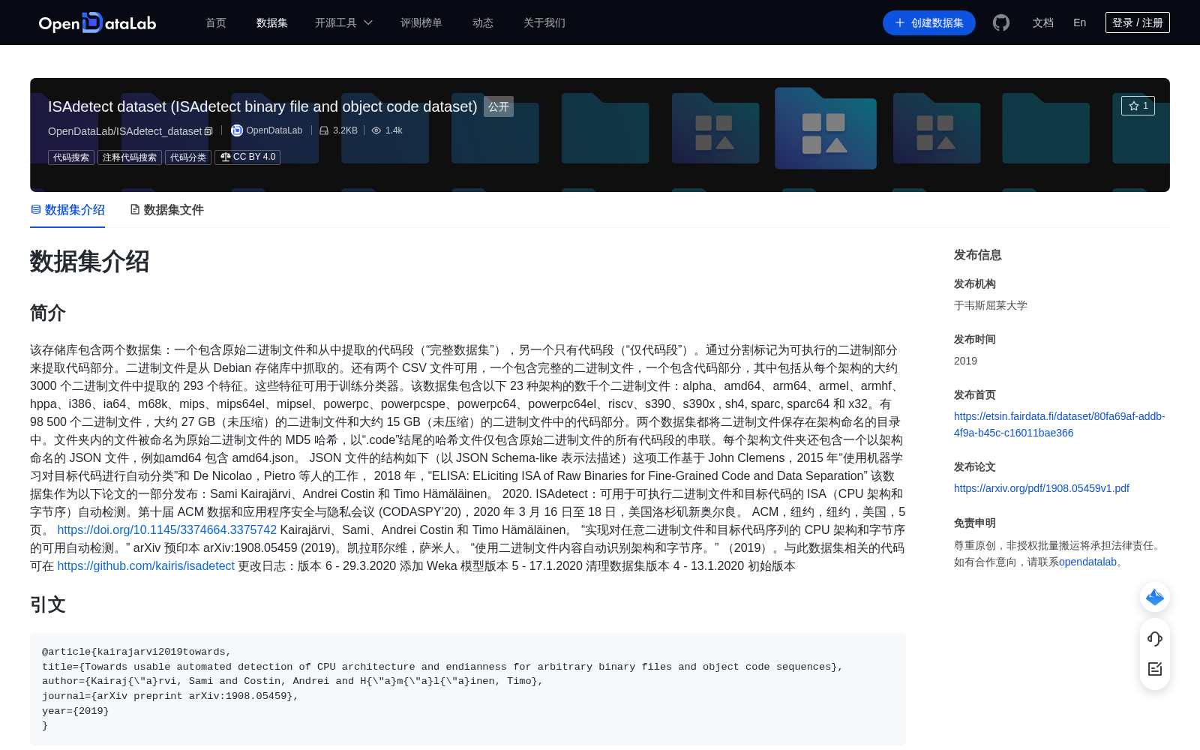Star the dataset with star button
Screen dimensions: 1200x750
pyautogui.click(x=1138, y=106)
